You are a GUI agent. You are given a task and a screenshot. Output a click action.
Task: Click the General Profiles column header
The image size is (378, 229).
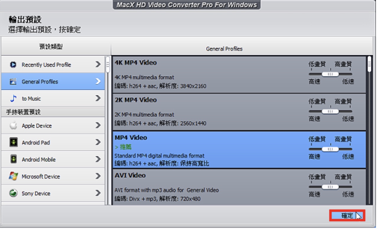(x=224, y=49)
